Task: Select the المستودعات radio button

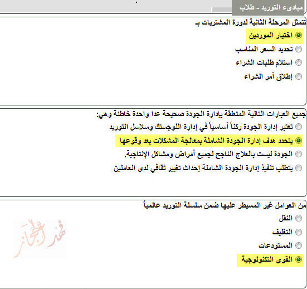Action: (x=299, y=245)
